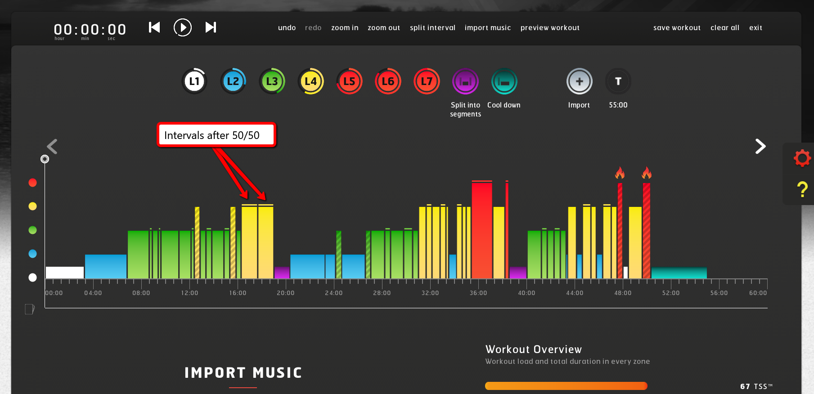Click the Import plus icon
The width and height of the screenshot is (814, 394).
[x=579, y=81]
